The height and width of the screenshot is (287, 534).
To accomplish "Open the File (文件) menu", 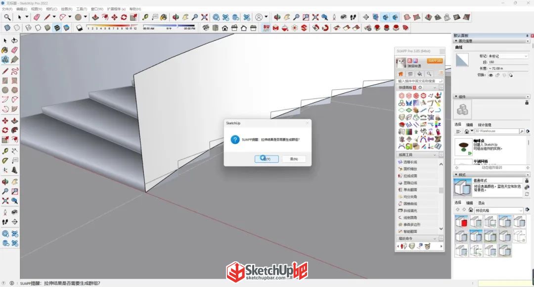I will coord(7,9).
